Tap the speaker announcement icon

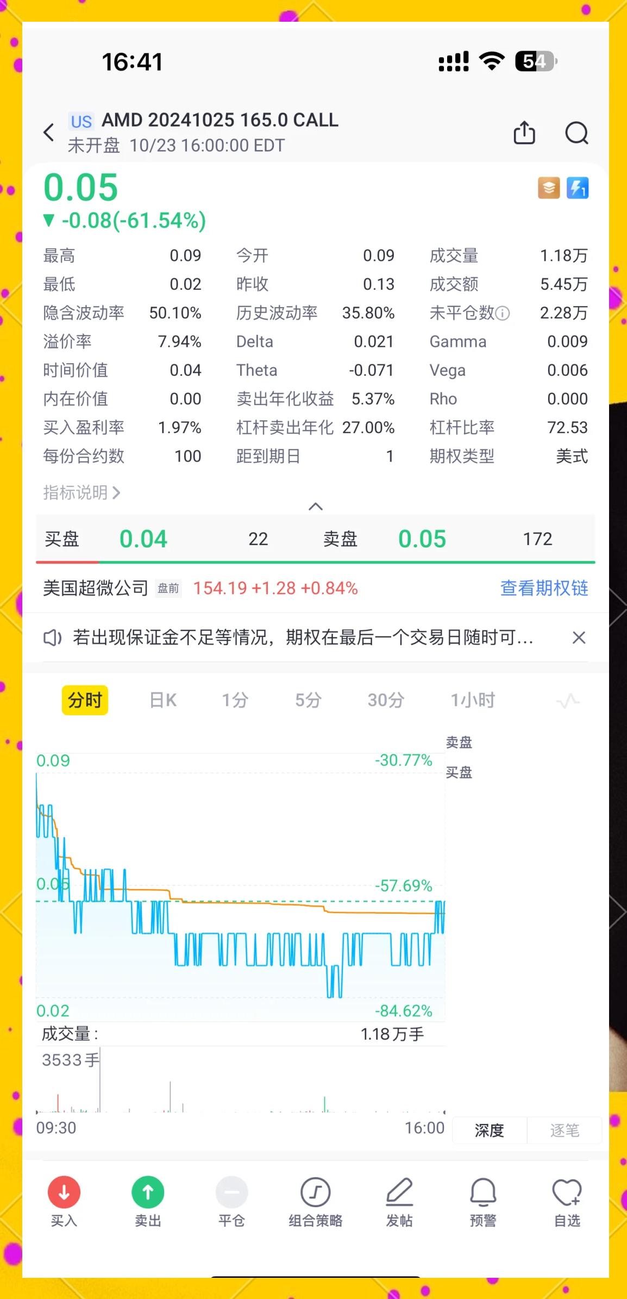coord(53,638)
